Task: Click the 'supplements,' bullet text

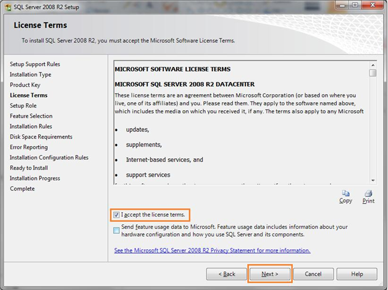Action: (144, 145)
